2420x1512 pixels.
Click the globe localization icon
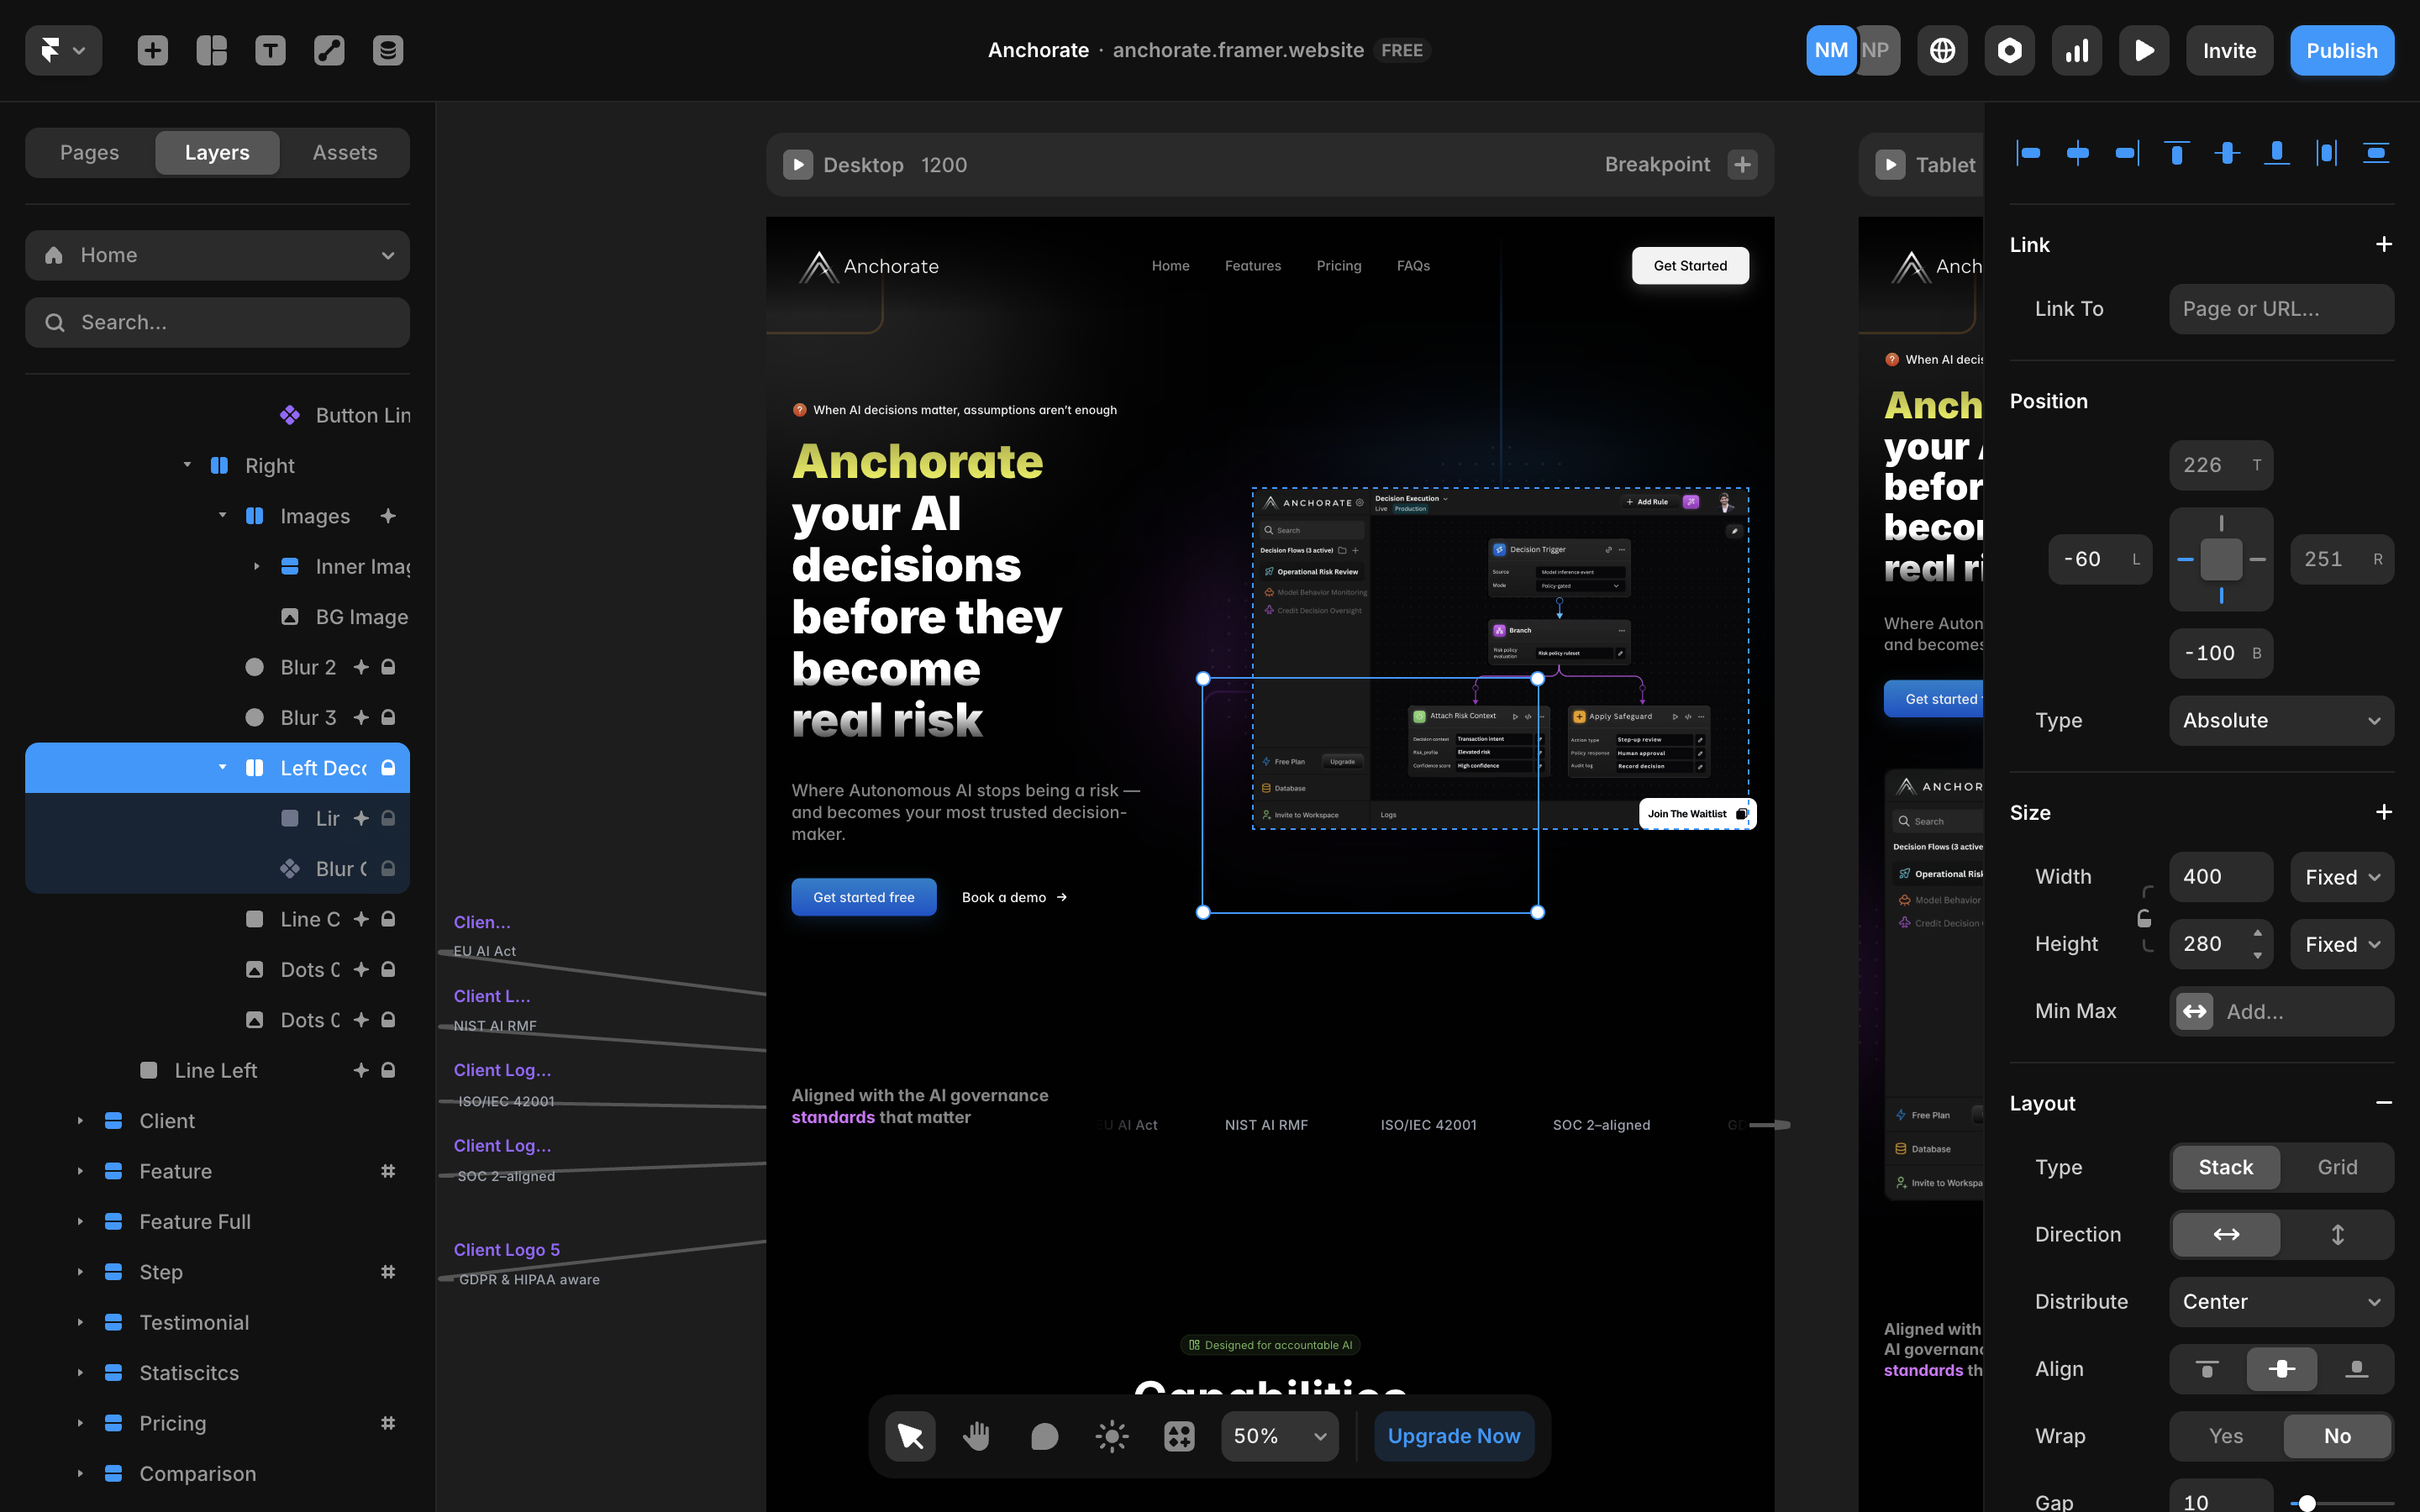1942,50
